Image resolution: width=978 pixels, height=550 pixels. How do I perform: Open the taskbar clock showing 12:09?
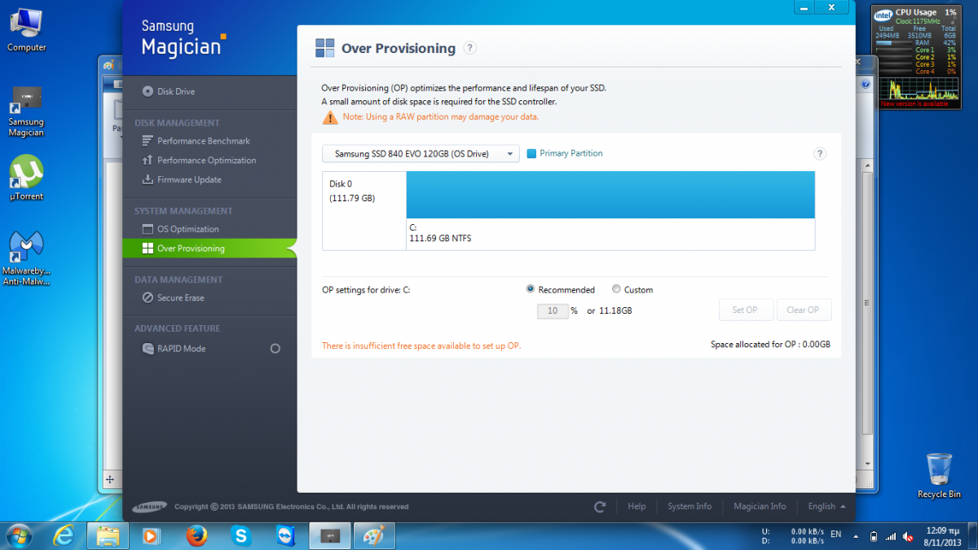(x=943, y=536)
